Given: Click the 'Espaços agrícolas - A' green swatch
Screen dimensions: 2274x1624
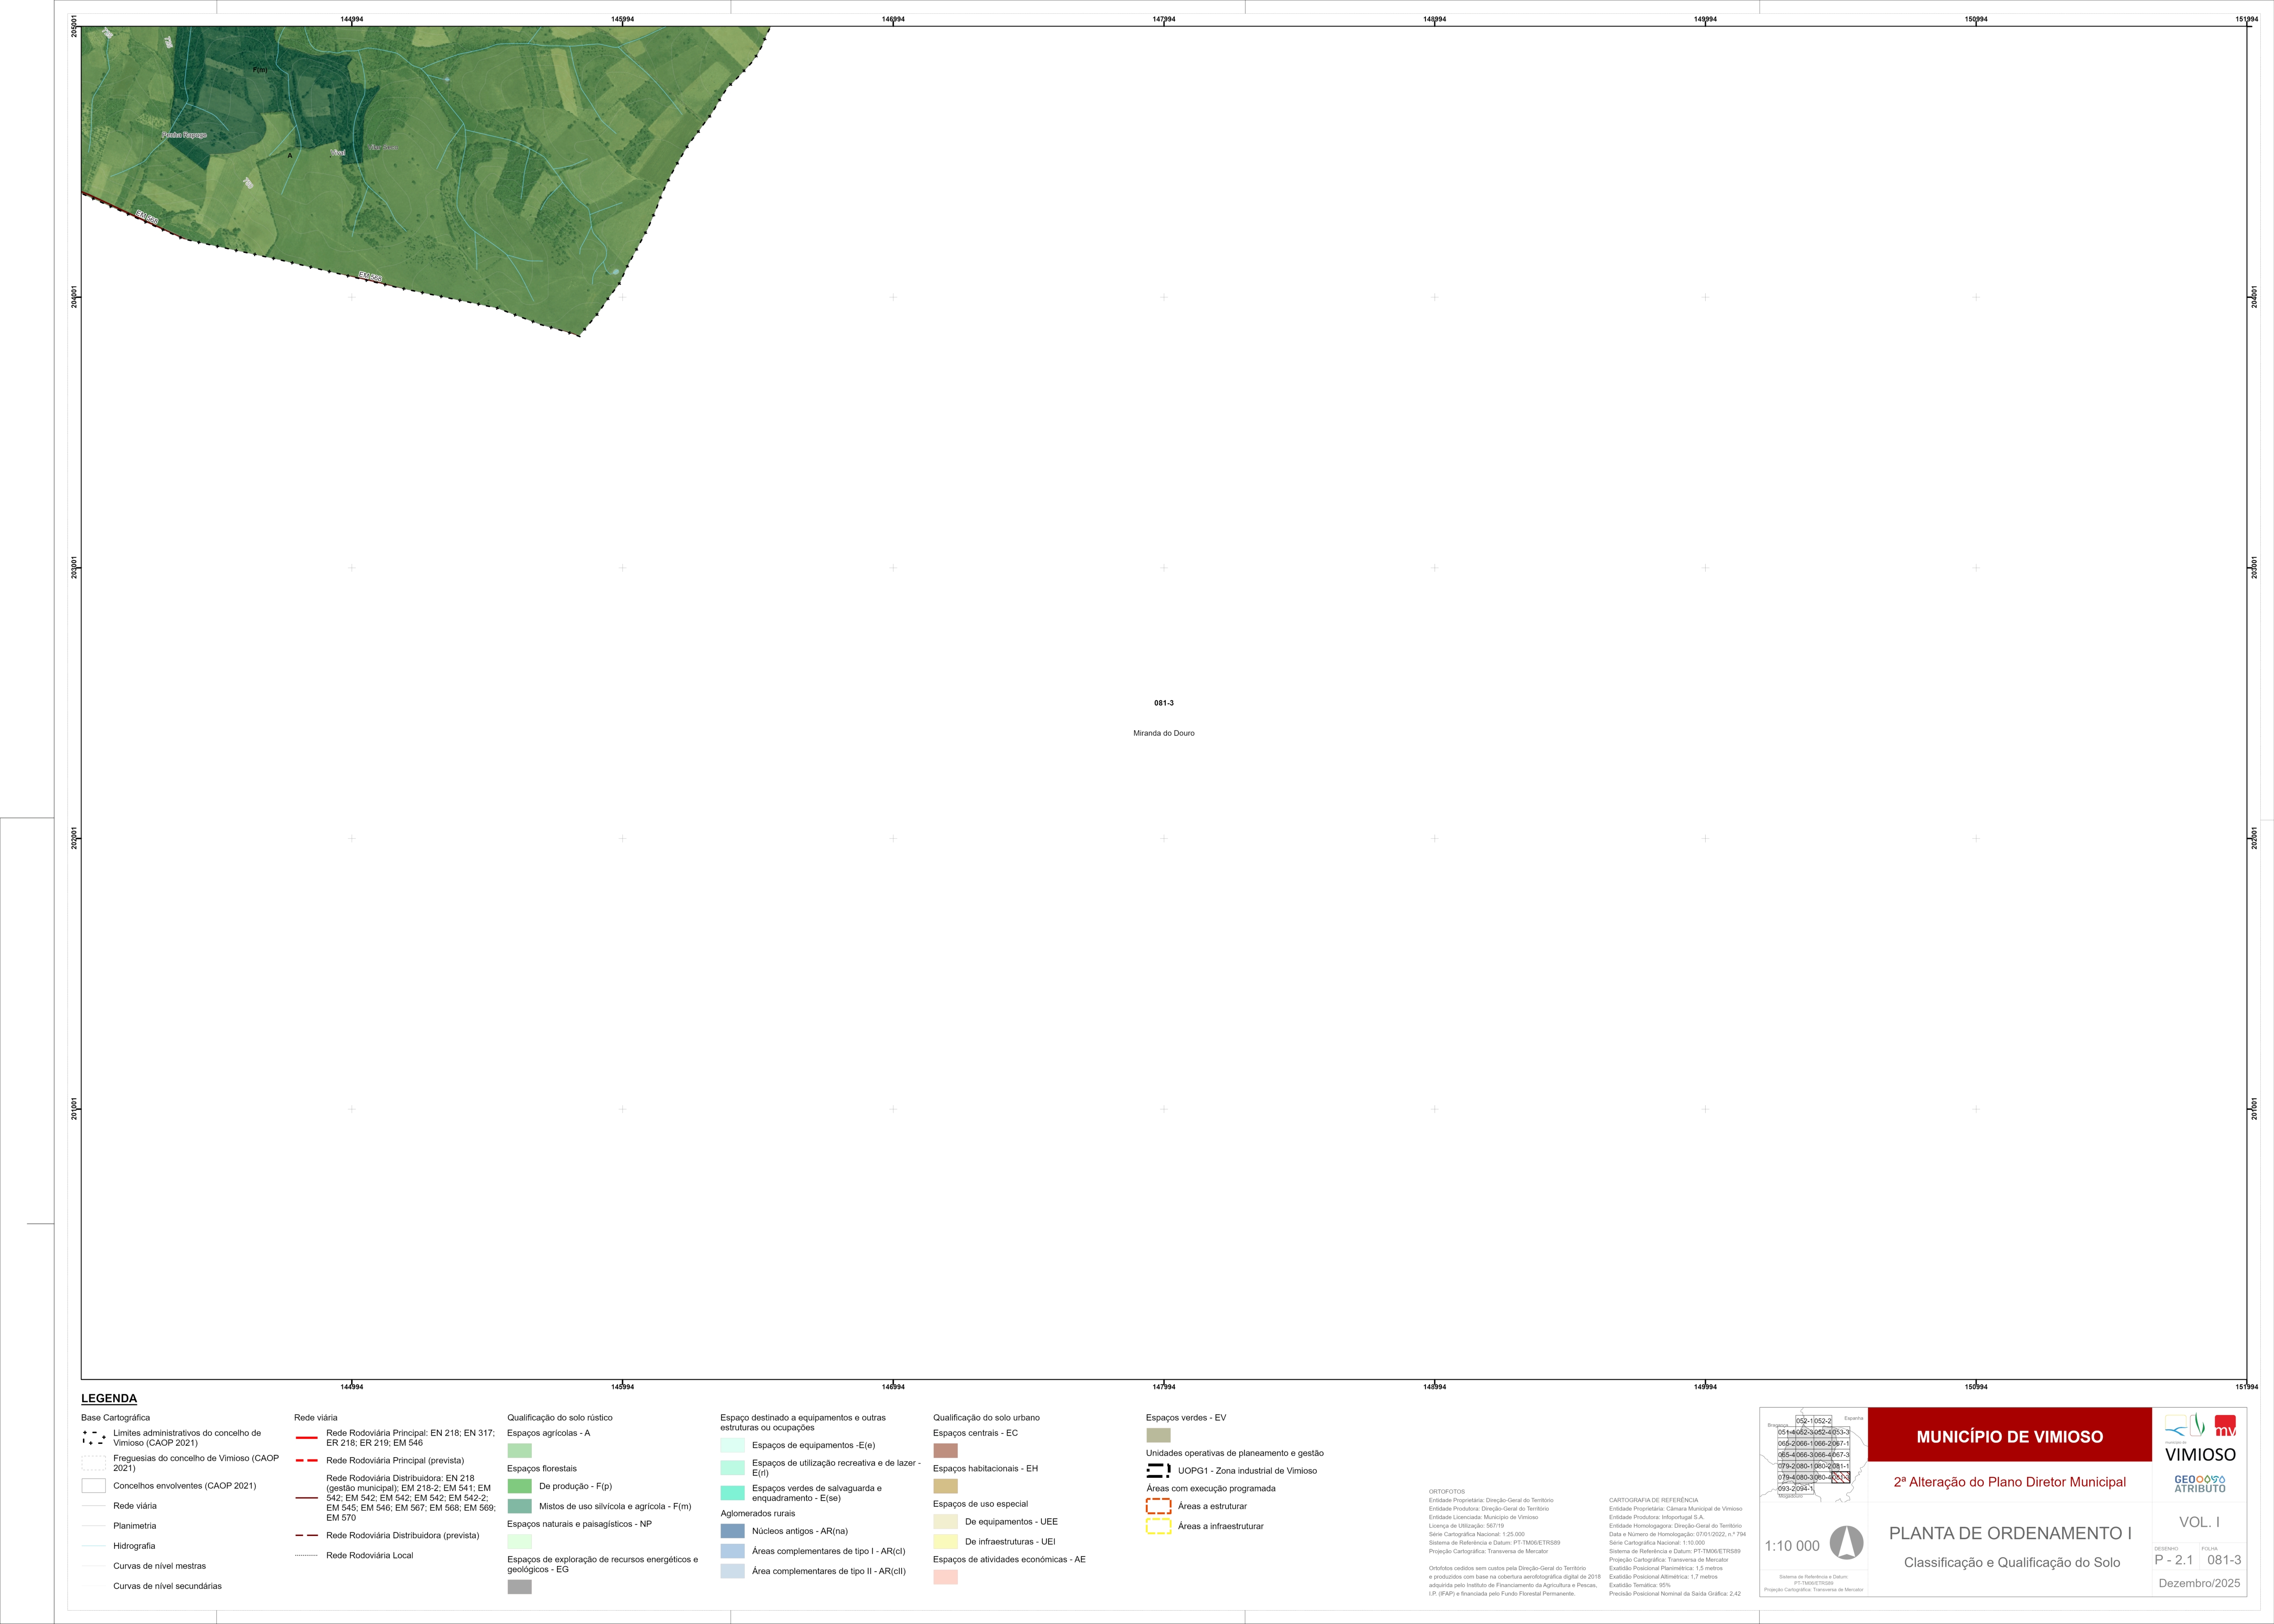Looking at the screenshot, I should point(519,1450).
